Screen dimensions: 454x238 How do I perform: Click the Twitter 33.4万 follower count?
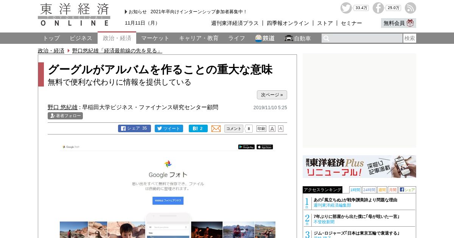[361, 8]
